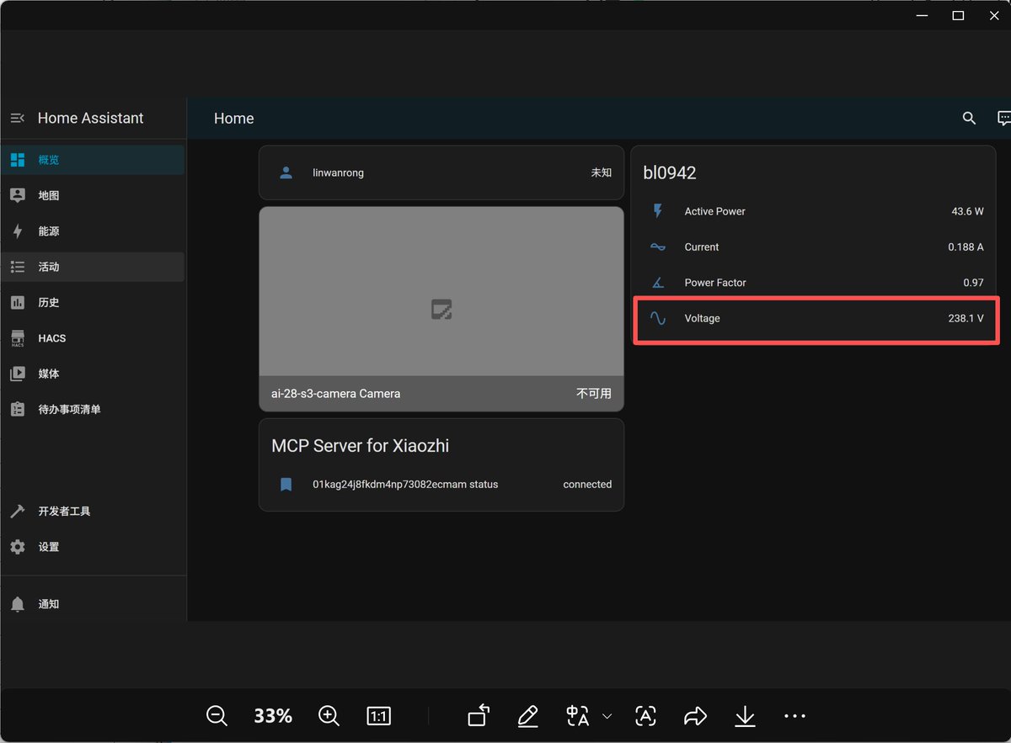
Task: Rotate the image with the rotate icon
Action: point(479,715)
